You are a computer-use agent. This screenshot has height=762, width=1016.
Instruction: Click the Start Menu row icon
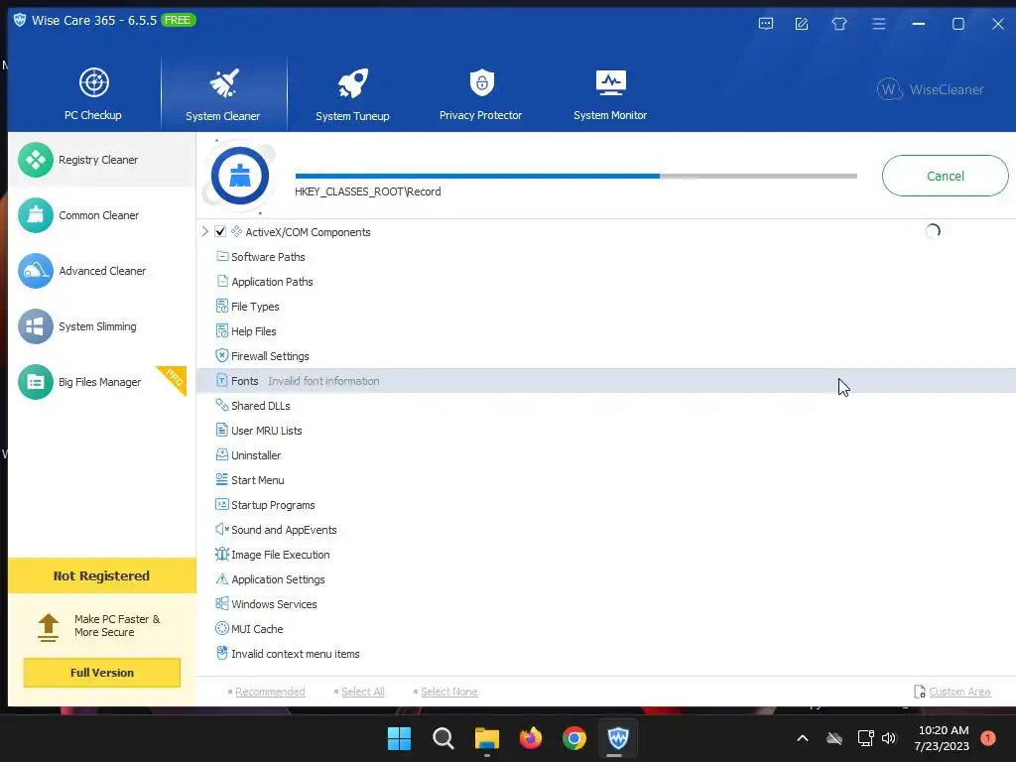221,479
